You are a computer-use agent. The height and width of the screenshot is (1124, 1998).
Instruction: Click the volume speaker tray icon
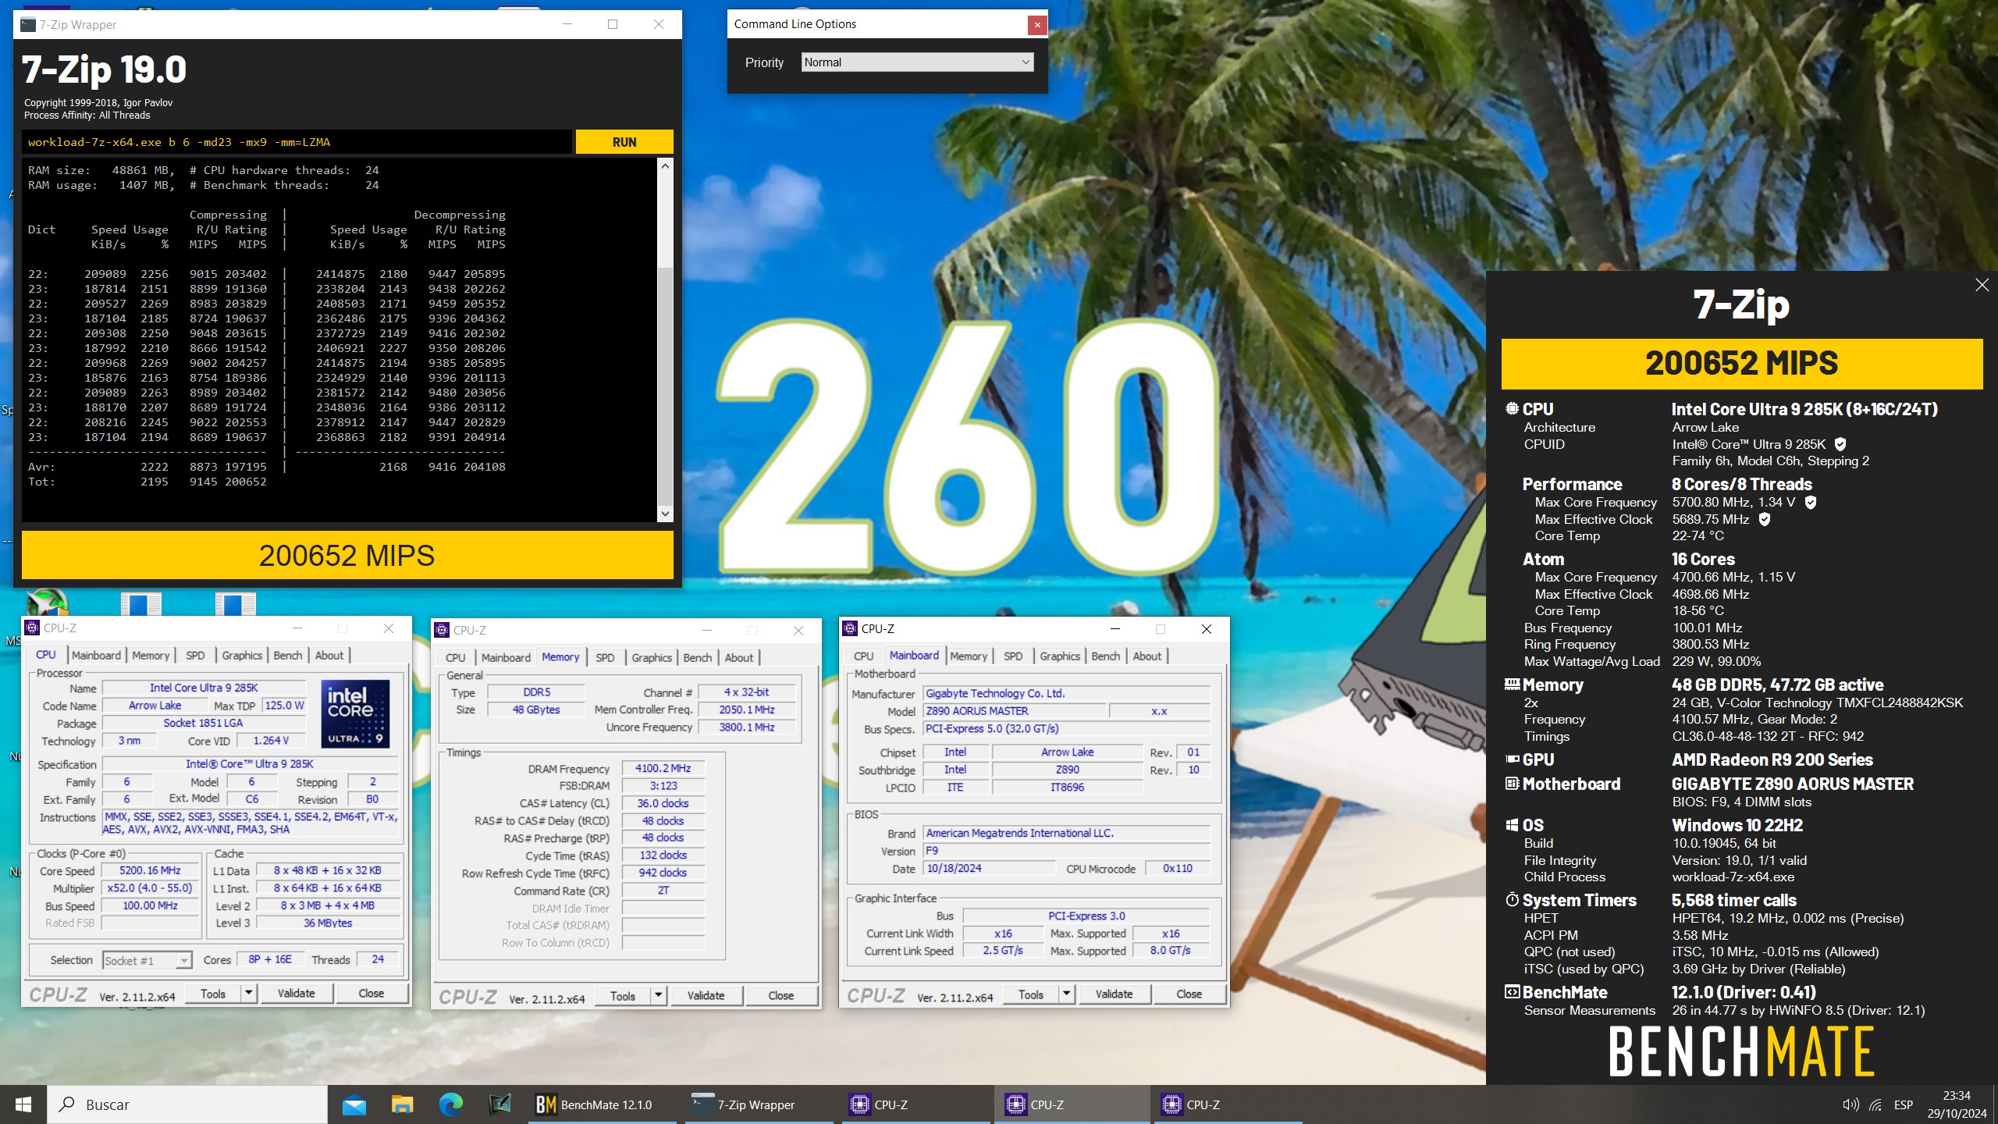coord(1850,1104)
